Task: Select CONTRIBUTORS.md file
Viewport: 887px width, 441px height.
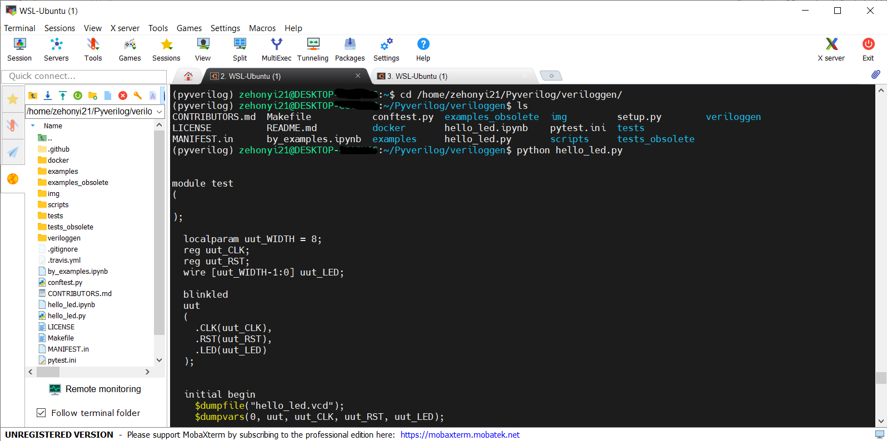Action: [x=79, y=293]
